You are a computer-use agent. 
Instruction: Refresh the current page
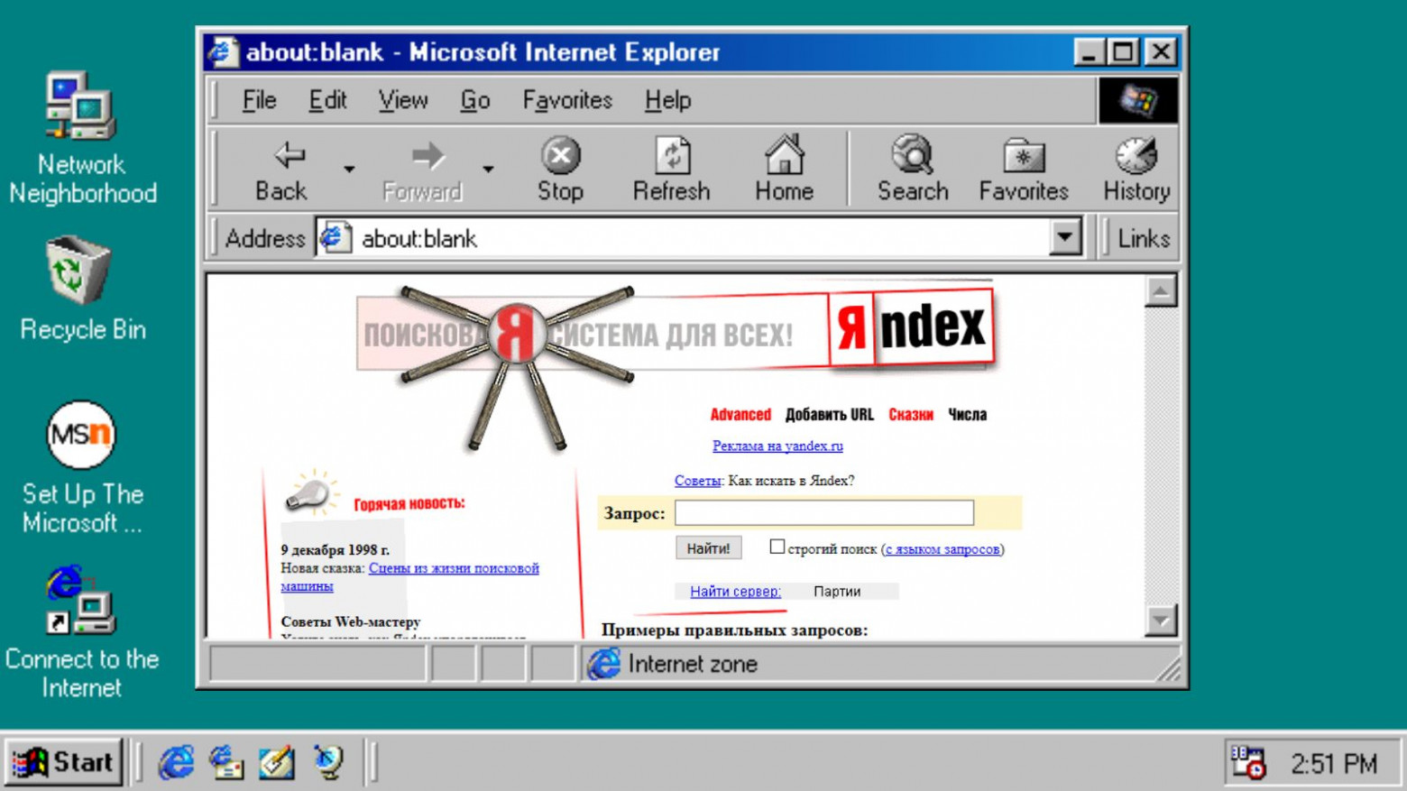672,170
